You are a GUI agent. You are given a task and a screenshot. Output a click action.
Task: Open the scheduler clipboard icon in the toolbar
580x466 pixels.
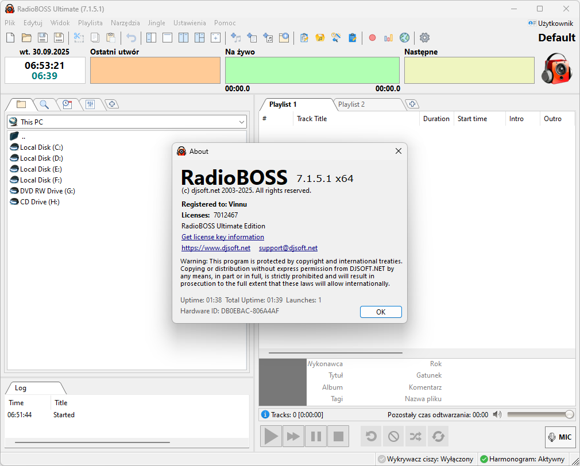(304, 38)
